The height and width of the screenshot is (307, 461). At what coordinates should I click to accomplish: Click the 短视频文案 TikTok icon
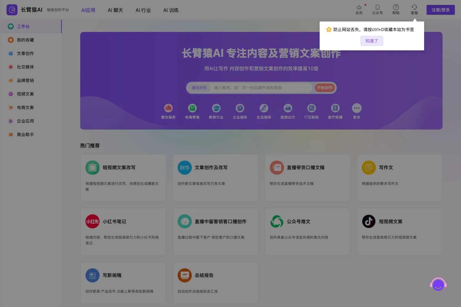(x=369, y=221)
